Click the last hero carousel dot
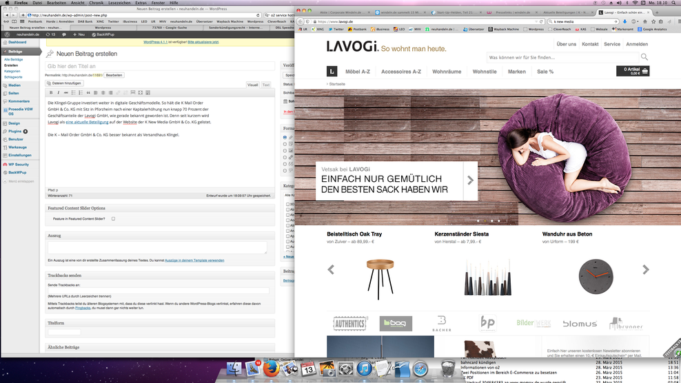This screenshot has width=681, height=383. pos(498,220)
